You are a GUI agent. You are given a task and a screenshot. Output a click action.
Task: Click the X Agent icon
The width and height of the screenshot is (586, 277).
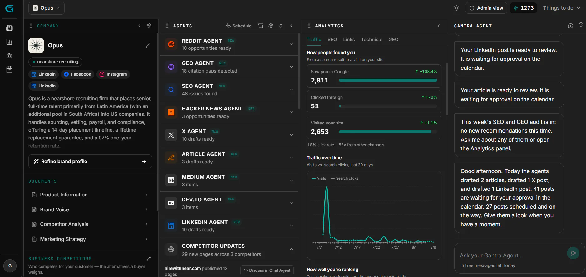[171, 135]
